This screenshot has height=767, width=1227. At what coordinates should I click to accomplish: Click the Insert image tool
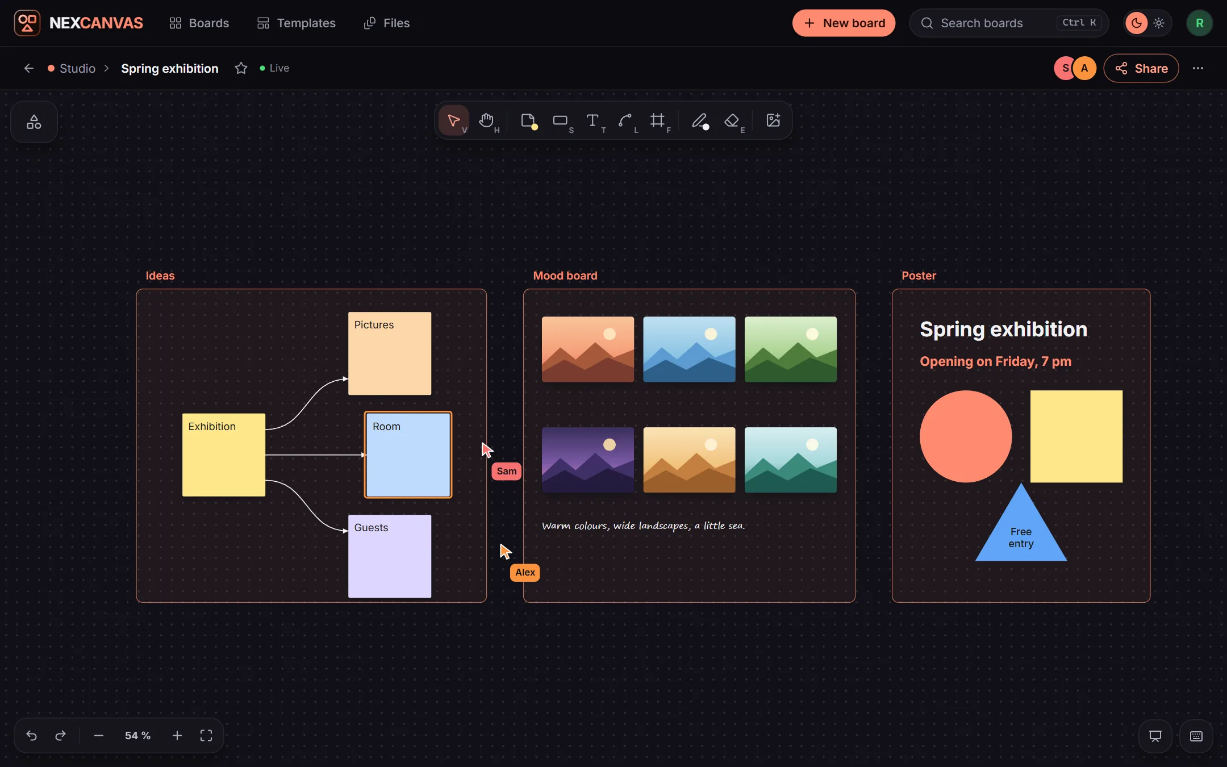[x=773, y=120]
